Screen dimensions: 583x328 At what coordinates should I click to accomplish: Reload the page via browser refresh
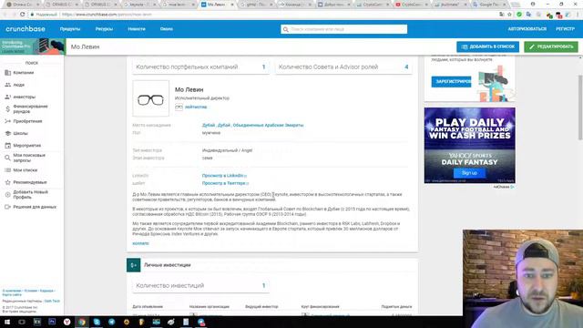pos(22,15)
